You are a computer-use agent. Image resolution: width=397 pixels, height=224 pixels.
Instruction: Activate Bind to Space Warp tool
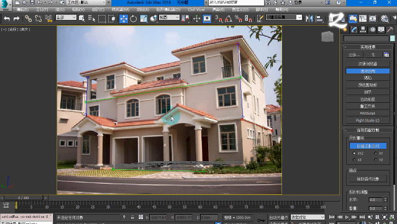(48, 19)
